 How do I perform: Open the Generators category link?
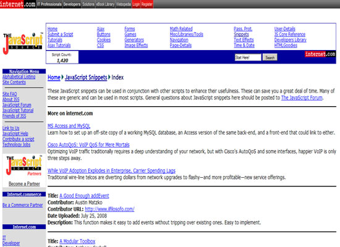[x=134, y=40]
